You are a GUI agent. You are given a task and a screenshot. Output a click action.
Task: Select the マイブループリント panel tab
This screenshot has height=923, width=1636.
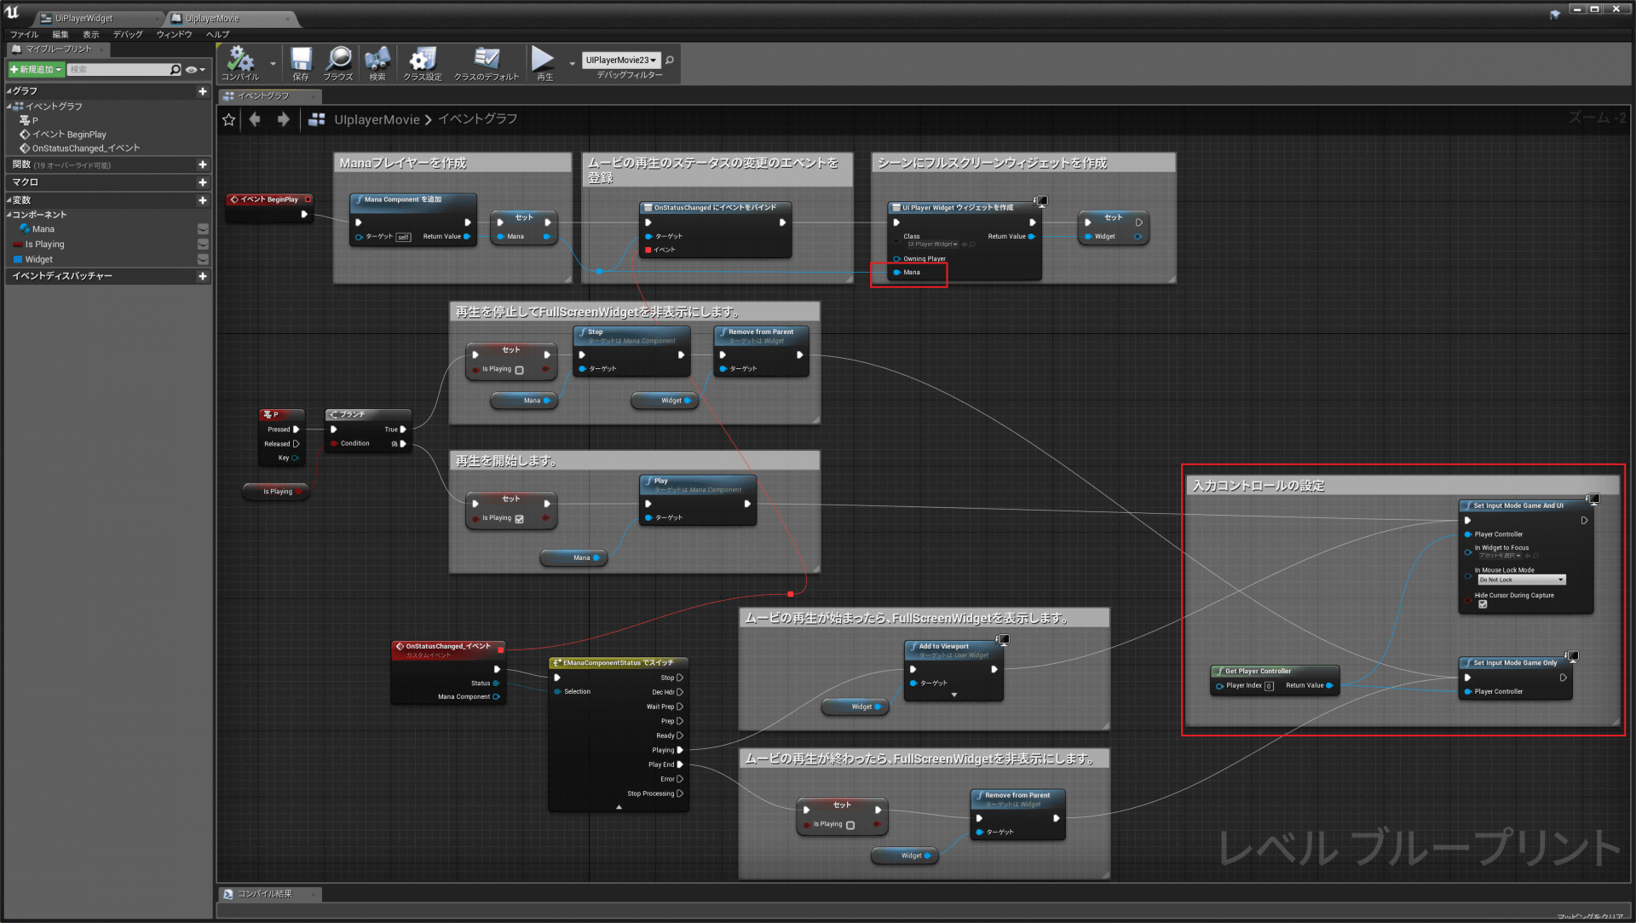point(58,49)
